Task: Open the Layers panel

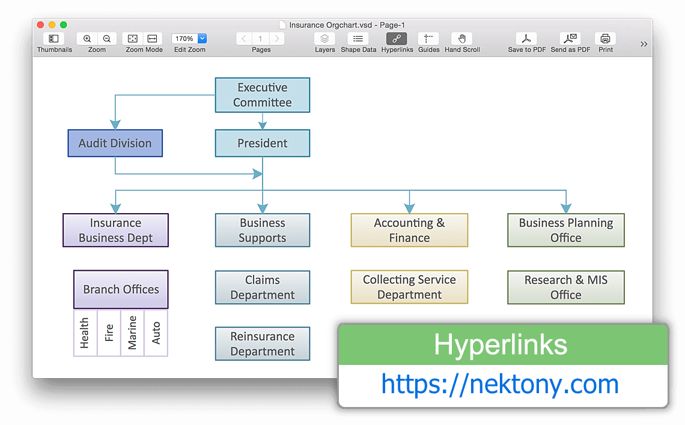Action: coord(324,39)
